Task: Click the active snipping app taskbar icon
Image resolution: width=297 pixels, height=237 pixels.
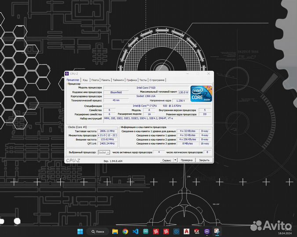Action: click(217, 231)
